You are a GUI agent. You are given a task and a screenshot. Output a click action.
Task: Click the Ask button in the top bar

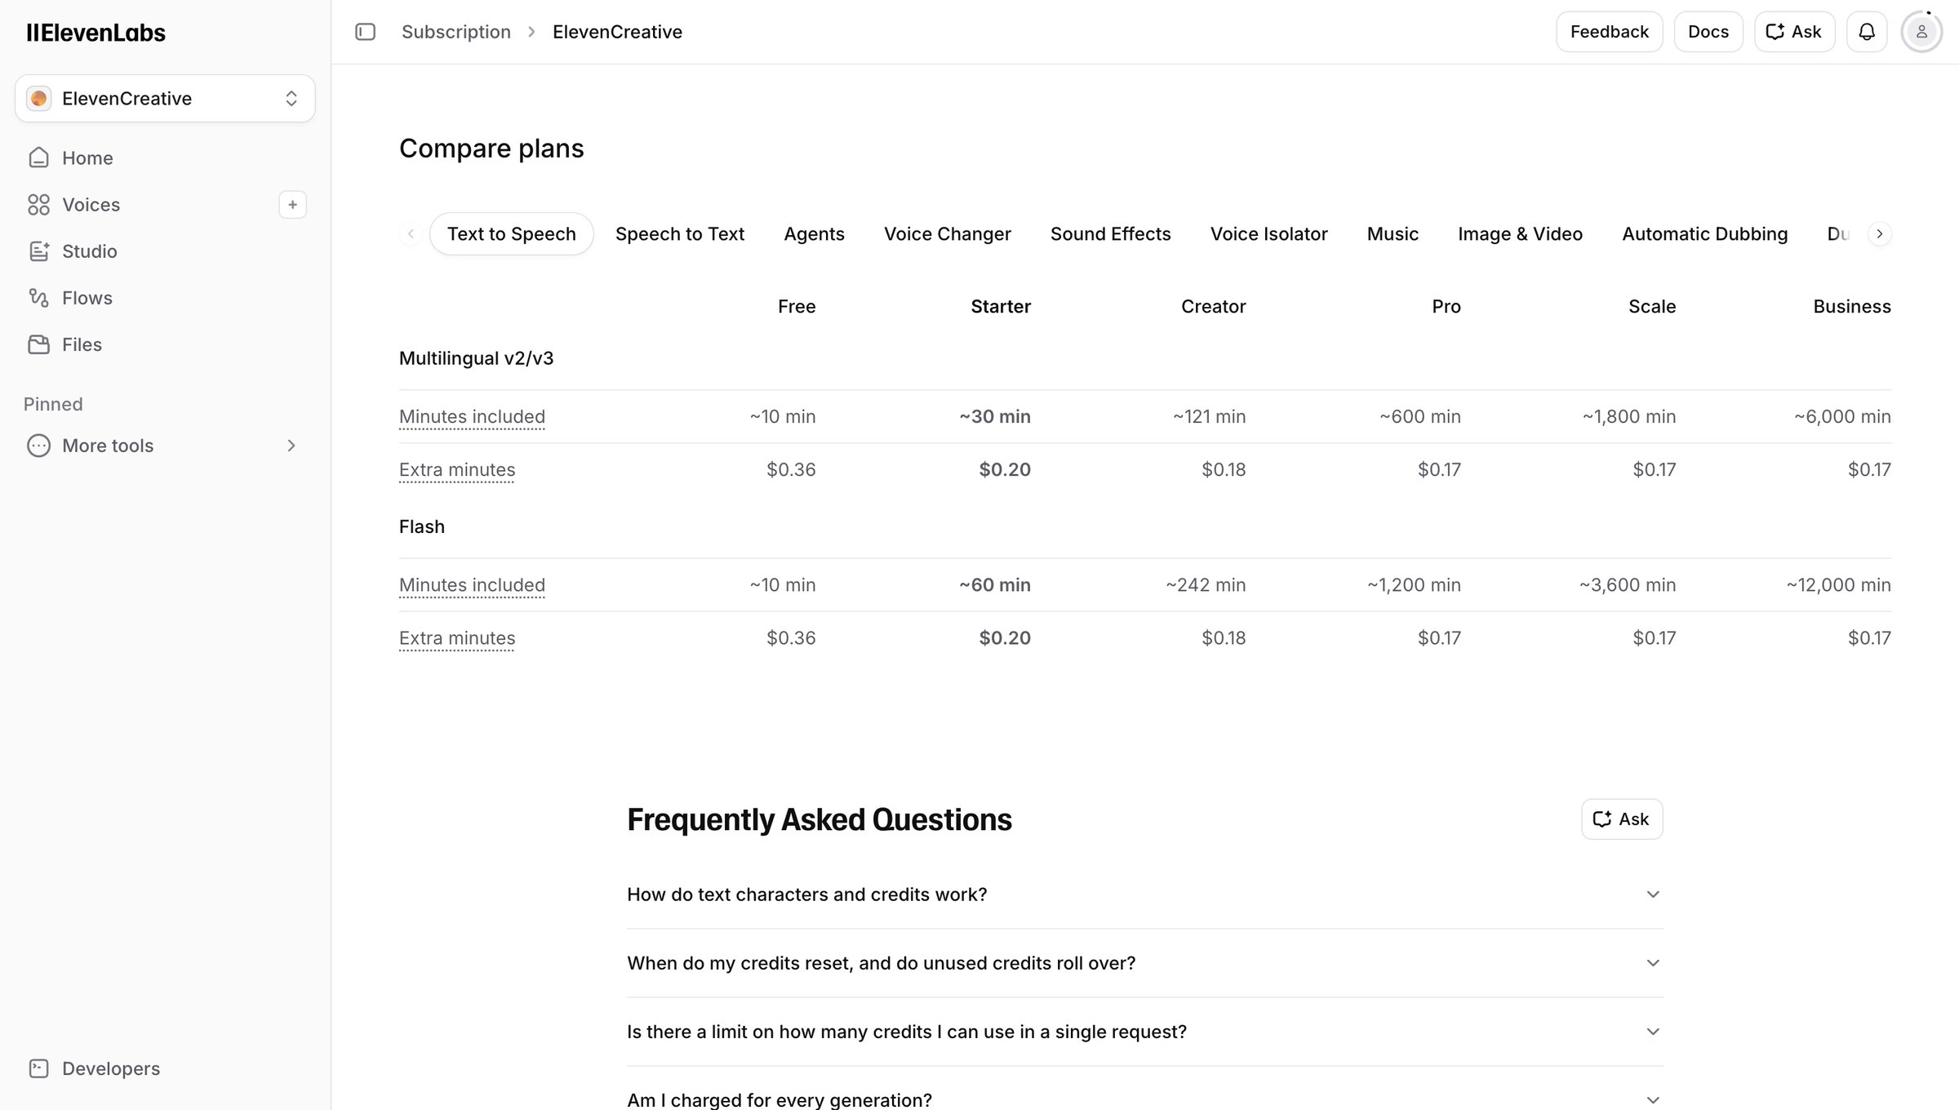pos(1794,32)
